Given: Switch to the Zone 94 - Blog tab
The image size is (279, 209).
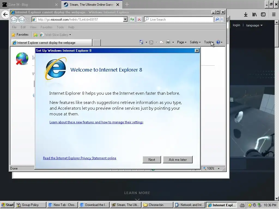Looking at the screenshot, I should (30, 5).
